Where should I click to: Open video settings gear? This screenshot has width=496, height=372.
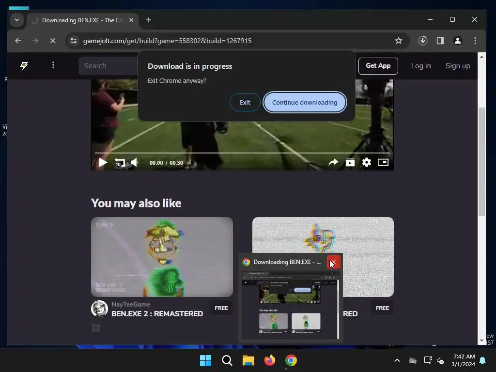coord(366,162)
